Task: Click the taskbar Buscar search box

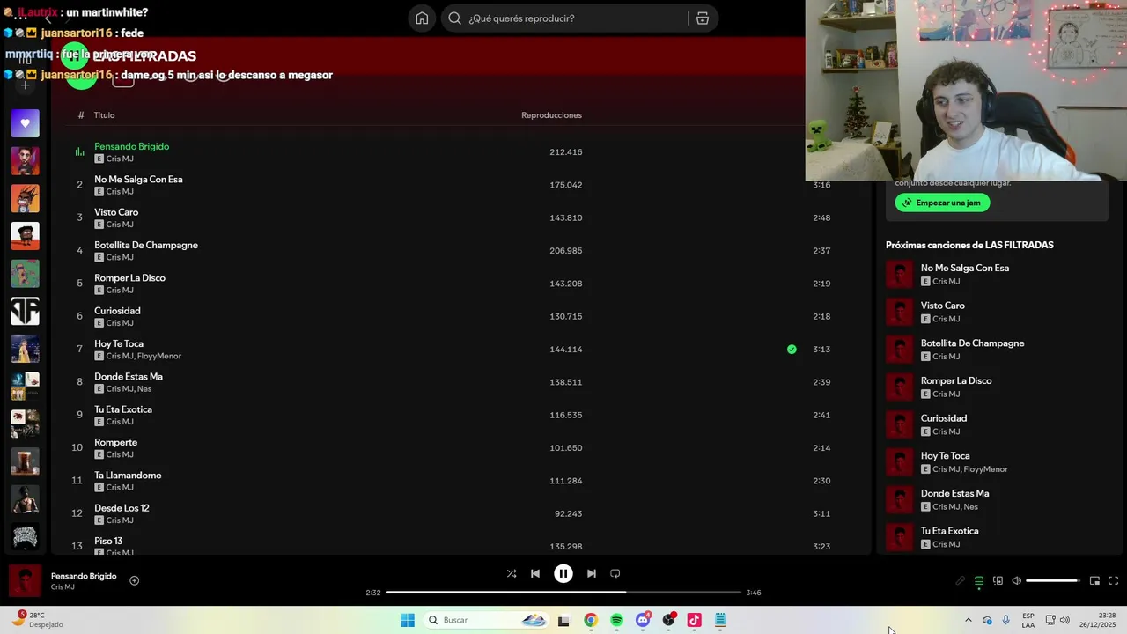Action: tap(486, 620)
